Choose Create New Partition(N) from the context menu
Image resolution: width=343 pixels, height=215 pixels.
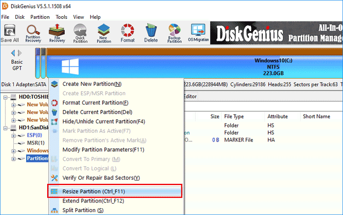click(x=116, y=84)
